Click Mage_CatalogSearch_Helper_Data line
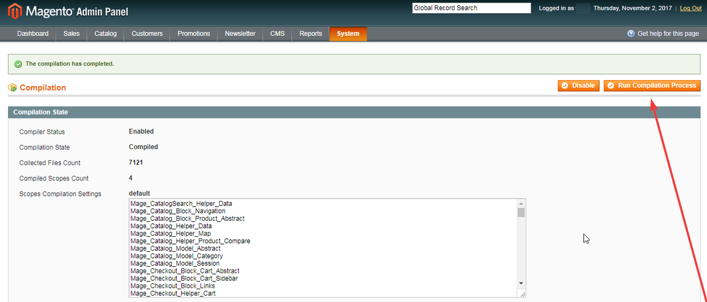The image size is (707, 302). (181, 204)
